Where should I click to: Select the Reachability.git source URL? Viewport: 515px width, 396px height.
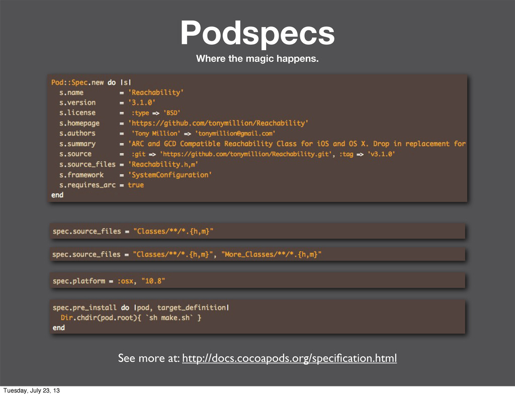pyautogui.click(x=246, y=154)
